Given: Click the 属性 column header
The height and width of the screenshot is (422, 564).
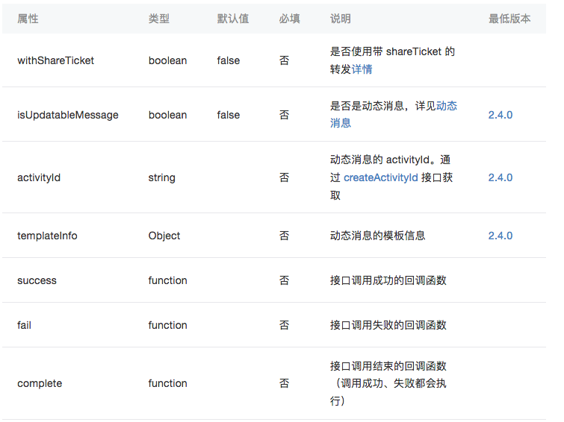Looking at the screenshot, I should (28, 19).
